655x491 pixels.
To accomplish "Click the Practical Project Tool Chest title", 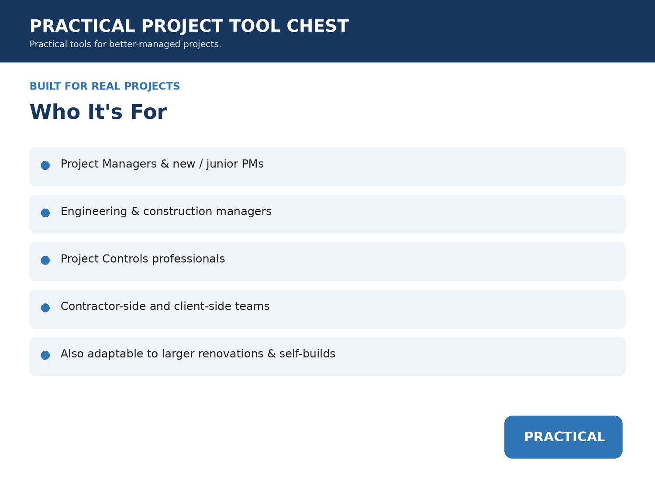I will [x=189, y=26].
